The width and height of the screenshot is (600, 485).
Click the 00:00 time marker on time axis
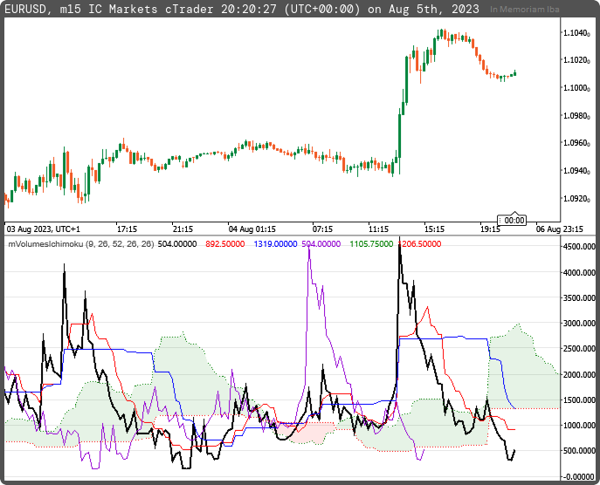click(510, 222)
